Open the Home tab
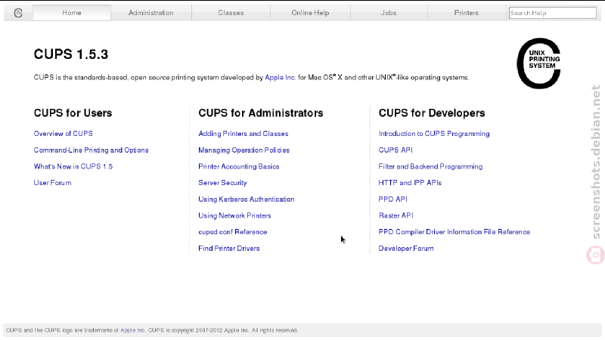The image size is (605, 340). coord(72,13)
